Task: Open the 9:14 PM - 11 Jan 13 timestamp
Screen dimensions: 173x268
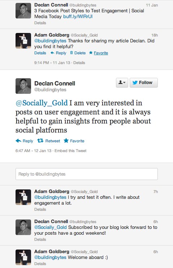Action: tap(52, 63)
